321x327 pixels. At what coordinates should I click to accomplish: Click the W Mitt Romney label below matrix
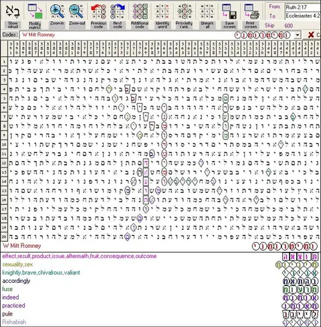(22, 246)
